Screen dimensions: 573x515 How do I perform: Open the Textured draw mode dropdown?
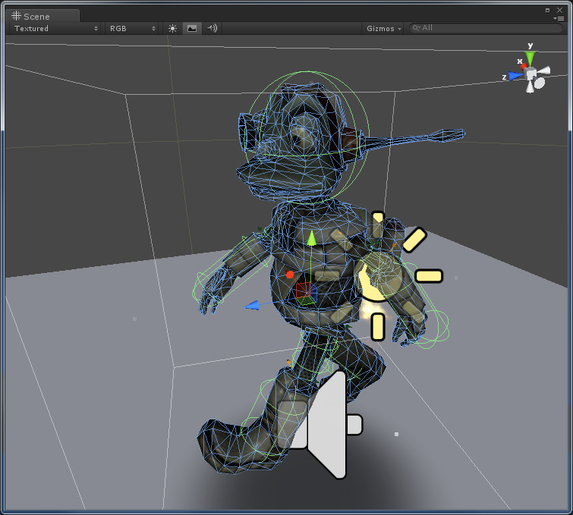55,28
